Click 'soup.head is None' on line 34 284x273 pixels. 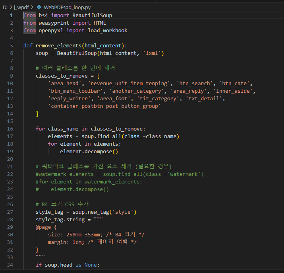click(x=71, y=265)
